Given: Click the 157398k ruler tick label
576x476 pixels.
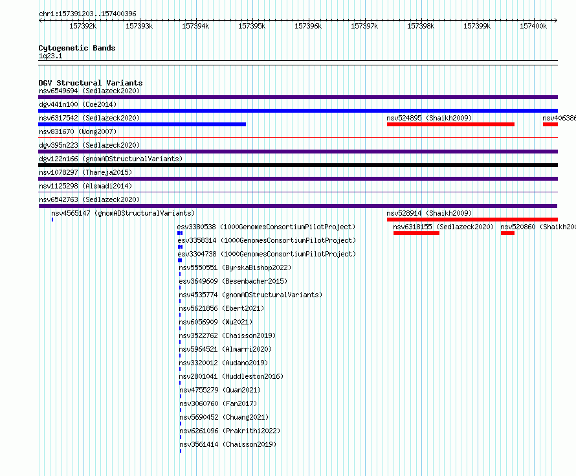Looking at the screenshot, I should point(421,26).
